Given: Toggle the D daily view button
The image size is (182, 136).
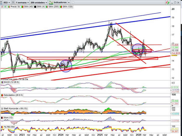Looking at the screenshot, I should point(13,2).
